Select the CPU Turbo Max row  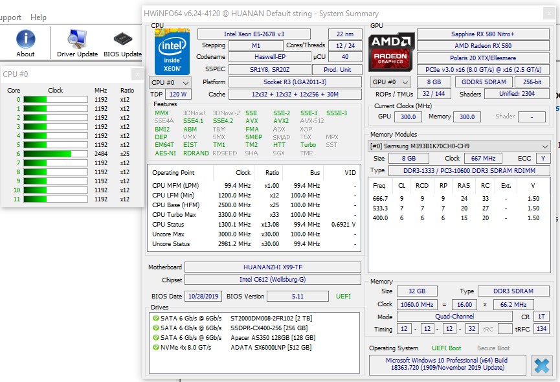click(x=254, y=214)
